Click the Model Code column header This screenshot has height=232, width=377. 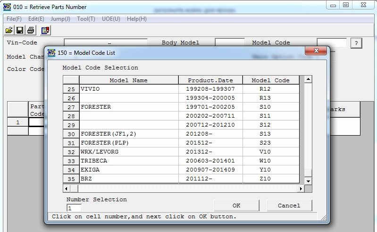pyautogui.click(x=270, y=80)
